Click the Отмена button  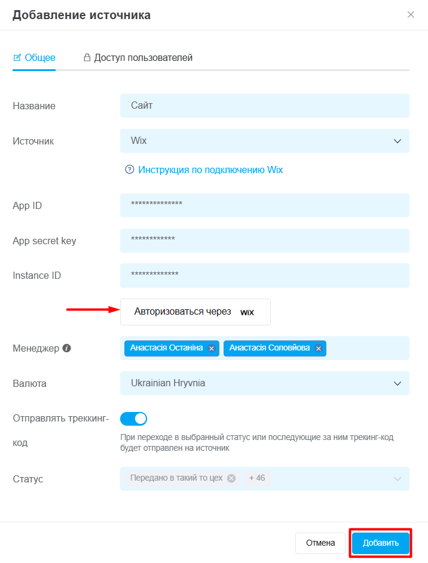point(320,543)
